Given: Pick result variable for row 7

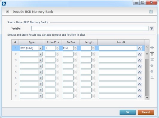Looking at the screenshot, I should pyautogui.click(x=140, y=84).
